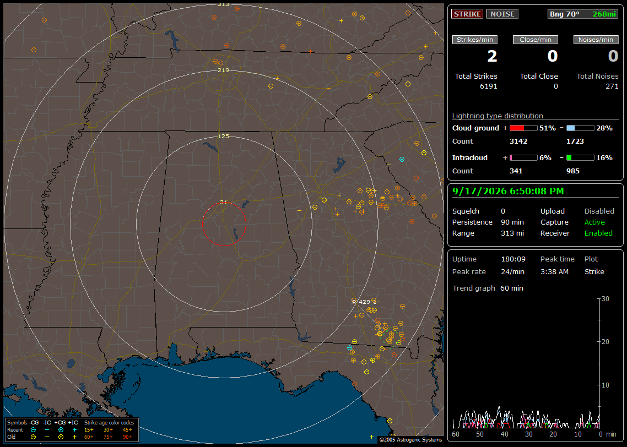
Task: Change the Range 313 mi value
Action: 512,233
